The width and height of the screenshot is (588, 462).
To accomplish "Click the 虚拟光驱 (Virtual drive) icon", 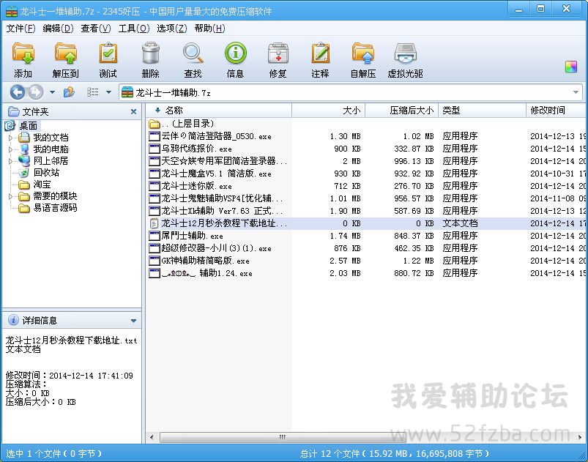I will [x=406, y=53].
